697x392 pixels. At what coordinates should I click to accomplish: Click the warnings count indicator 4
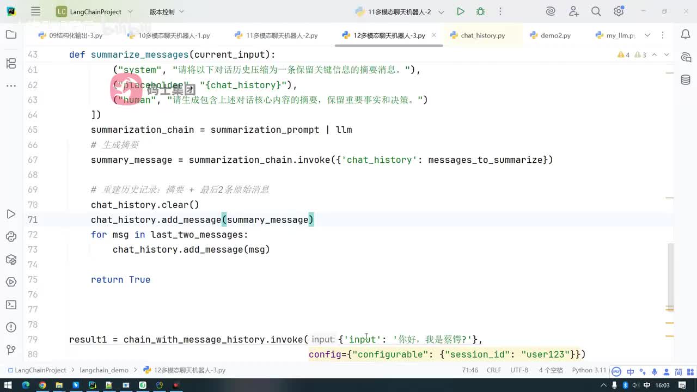pos(623,55)
